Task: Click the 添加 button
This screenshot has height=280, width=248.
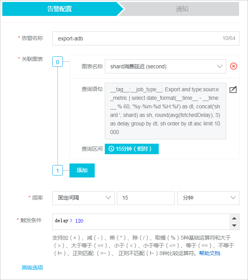Action: [82, 170]
